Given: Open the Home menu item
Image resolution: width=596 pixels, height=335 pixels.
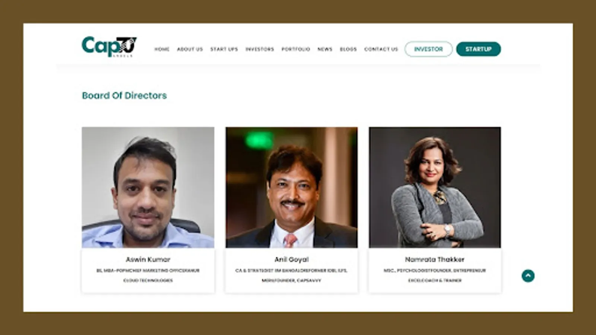Looking at the screenshot, I should click(162, 49).
